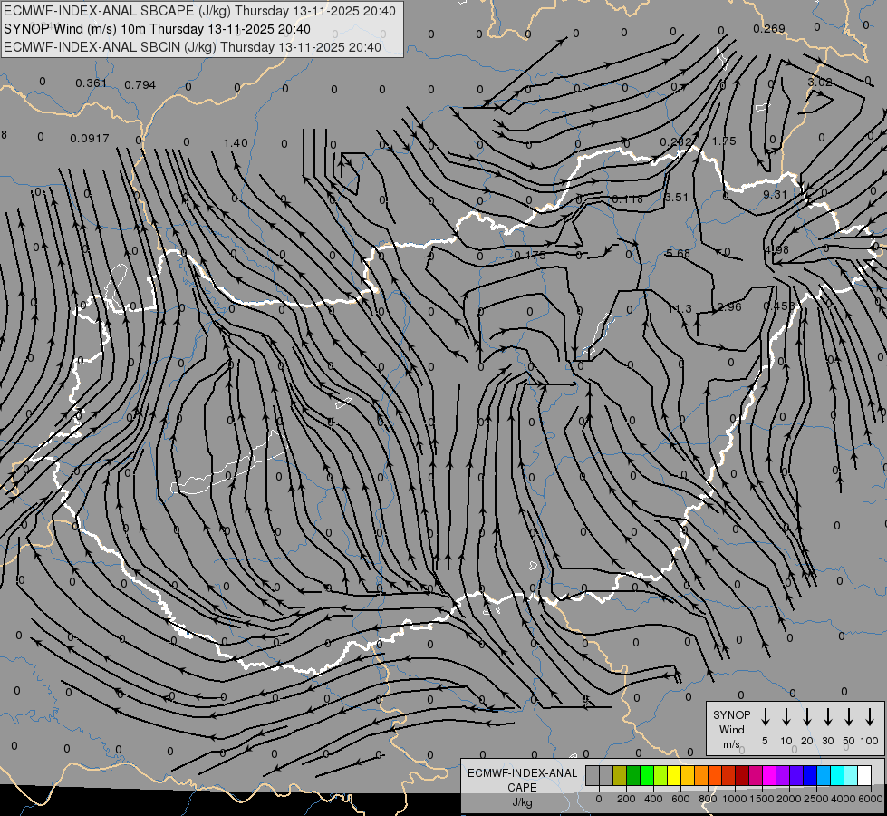Click the 0.0917 CAPE value on map
Screen dimensions: 887x816
point(90,138)
